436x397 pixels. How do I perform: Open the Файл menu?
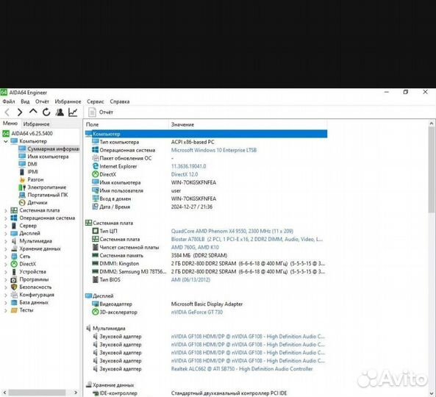9,101
